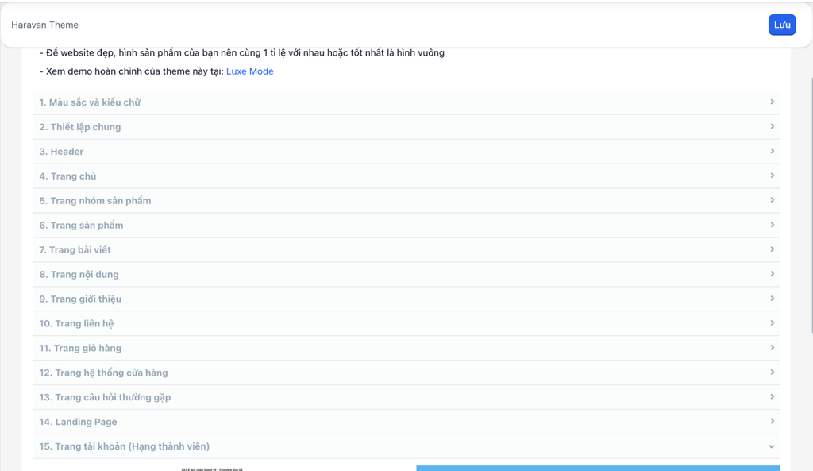Click chevron icon beside Trang liên hệ
813x471 pixels.
click(771, 323)
